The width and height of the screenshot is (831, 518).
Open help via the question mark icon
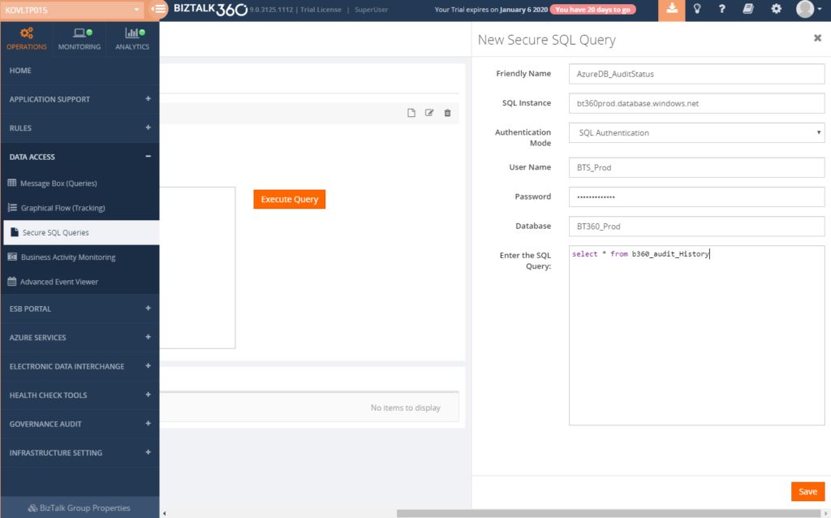721,10
